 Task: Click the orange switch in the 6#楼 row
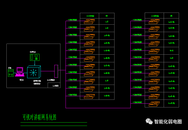[x=89, y=81]
